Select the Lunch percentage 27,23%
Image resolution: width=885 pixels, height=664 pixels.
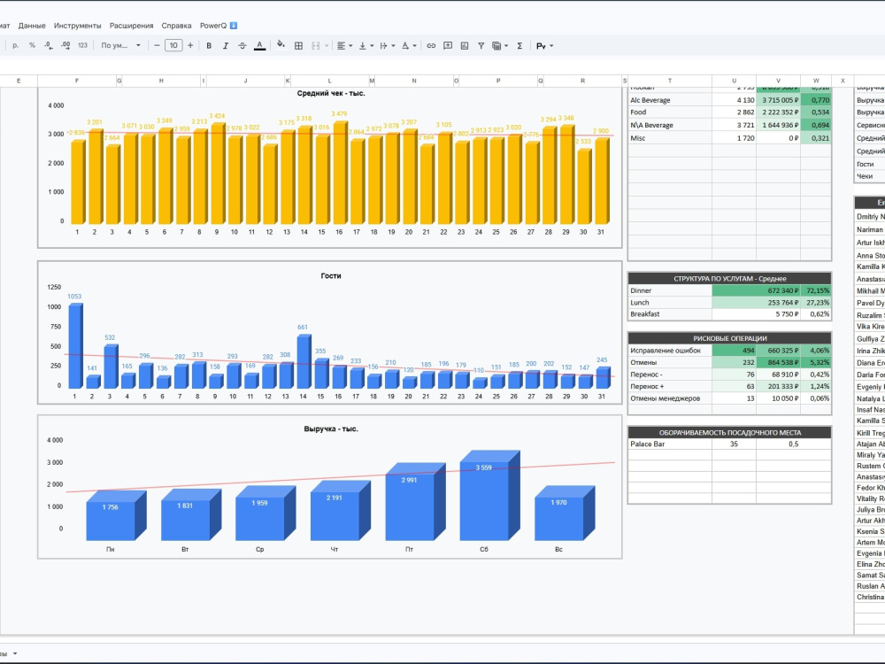click(816, 303)
